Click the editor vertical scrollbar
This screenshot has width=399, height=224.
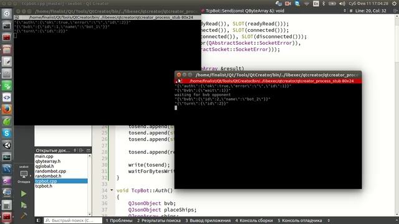point(397,114)
